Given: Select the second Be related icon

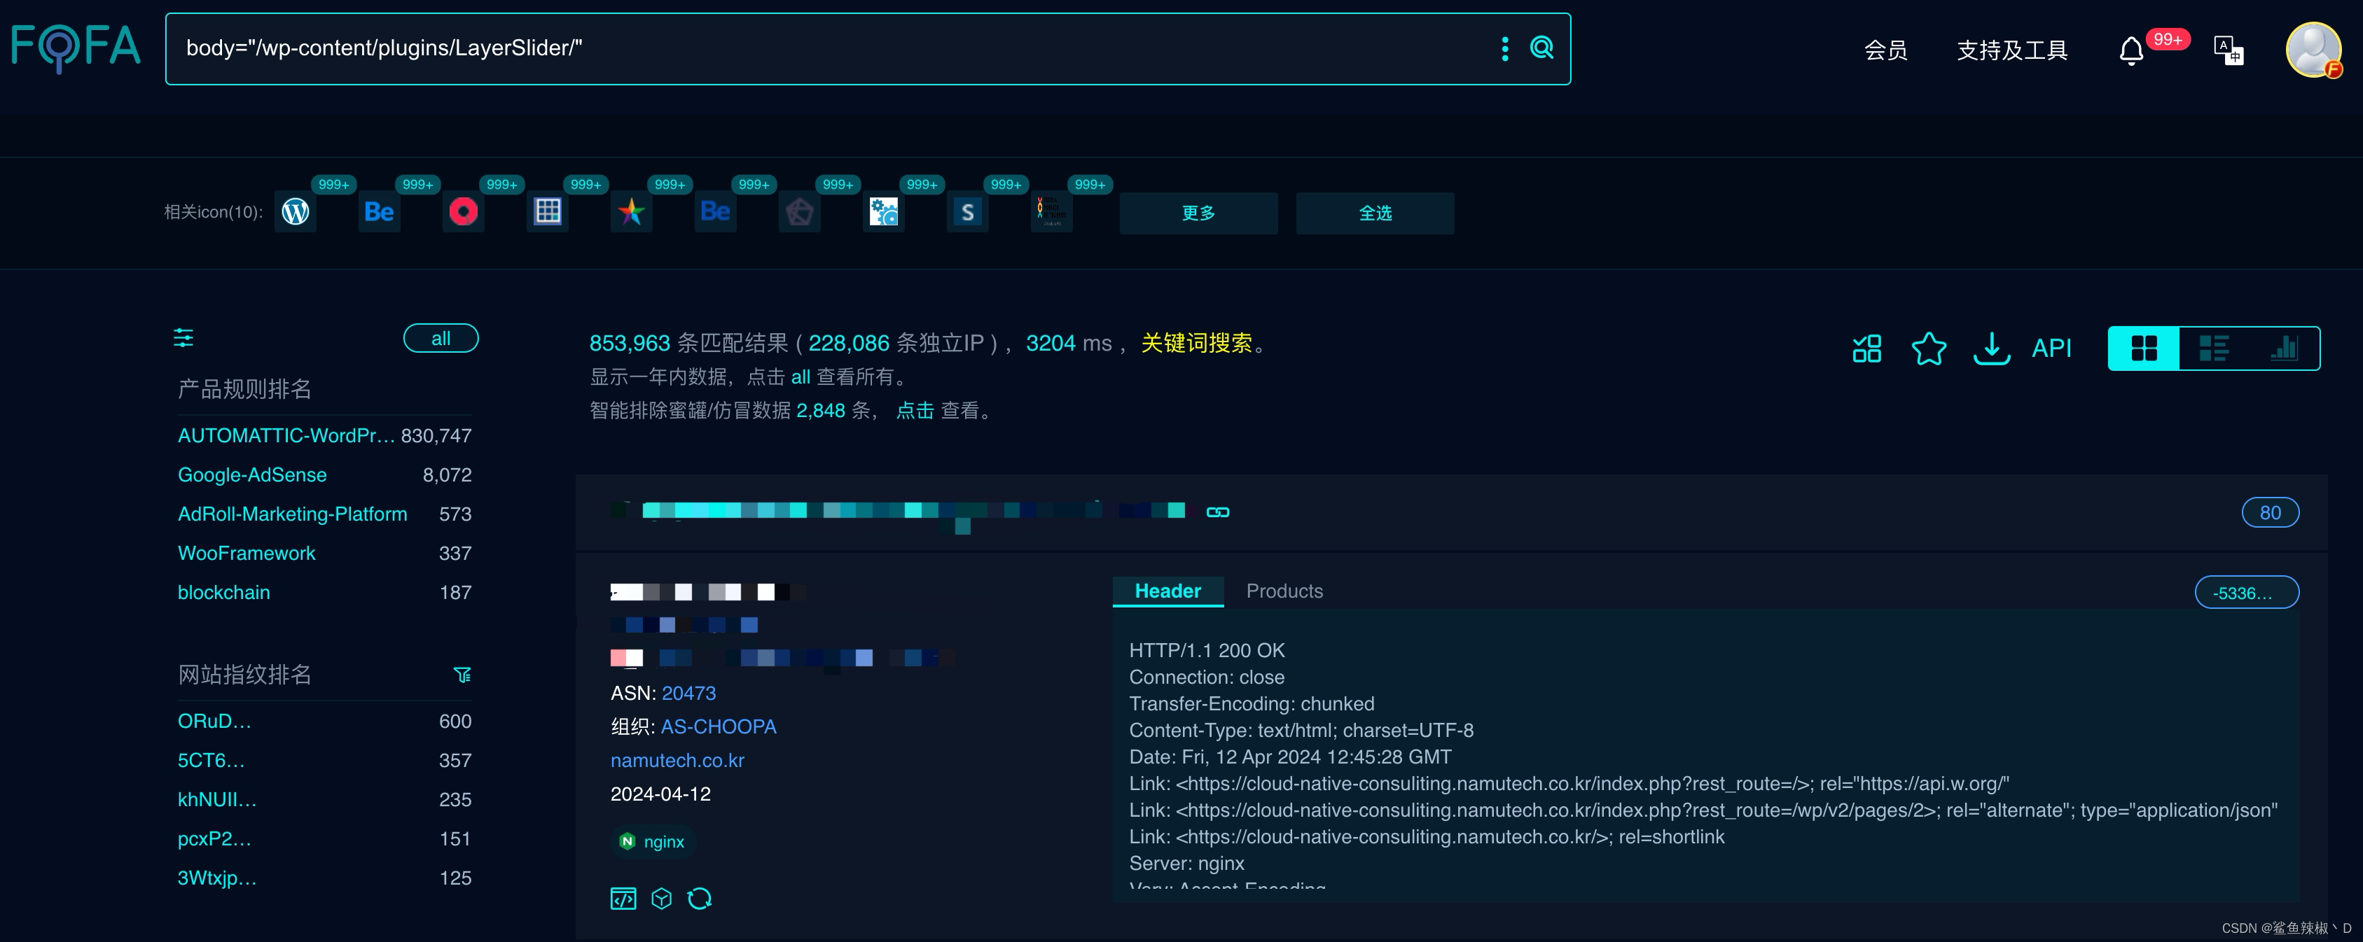Looking at the screenshot, I should pyautogui.click(x=716, y=211).
